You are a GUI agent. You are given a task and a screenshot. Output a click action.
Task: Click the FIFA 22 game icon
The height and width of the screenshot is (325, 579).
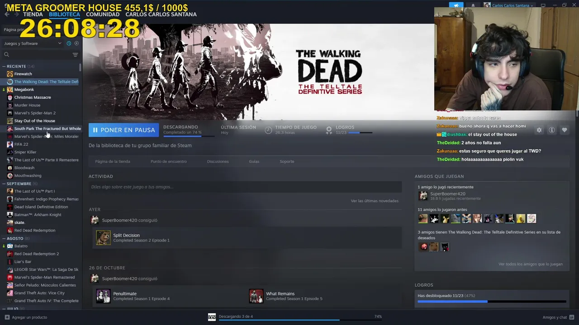[10, 144]
